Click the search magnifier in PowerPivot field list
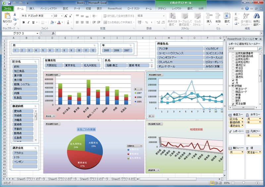This screenshot has height=187, width=265. [260, 48]
